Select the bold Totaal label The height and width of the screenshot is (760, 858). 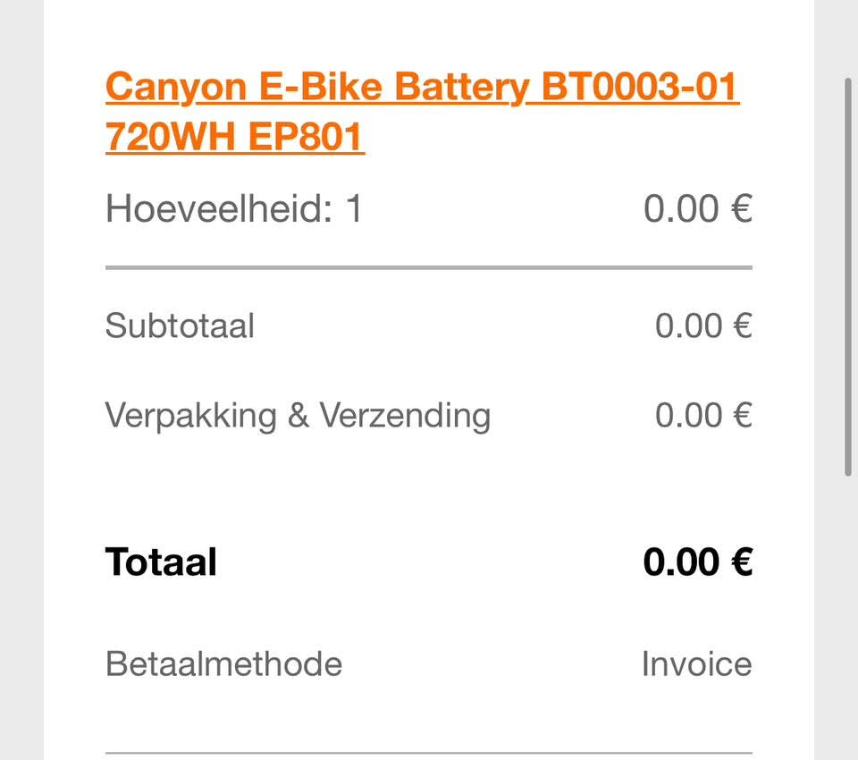click(x=162, y=562)
